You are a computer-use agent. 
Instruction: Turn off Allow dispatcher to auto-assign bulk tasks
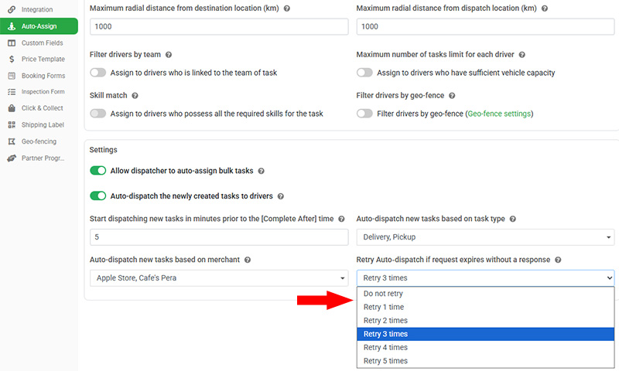pyautogui.click(x=98, y=171)
